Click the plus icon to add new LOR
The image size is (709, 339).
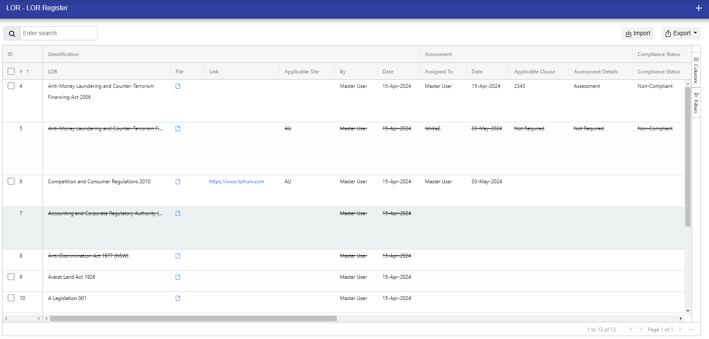click(x=698, y=8)
